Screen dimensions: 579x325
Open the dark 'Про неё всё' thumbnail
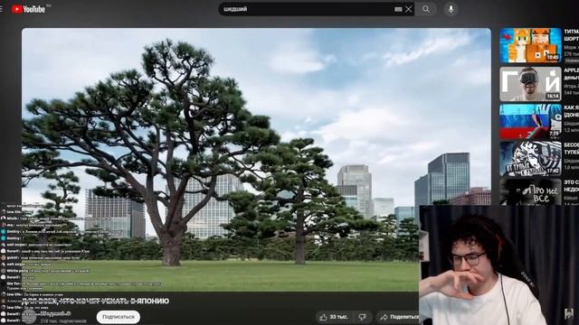pyautogui.click(x=530, y=192)
